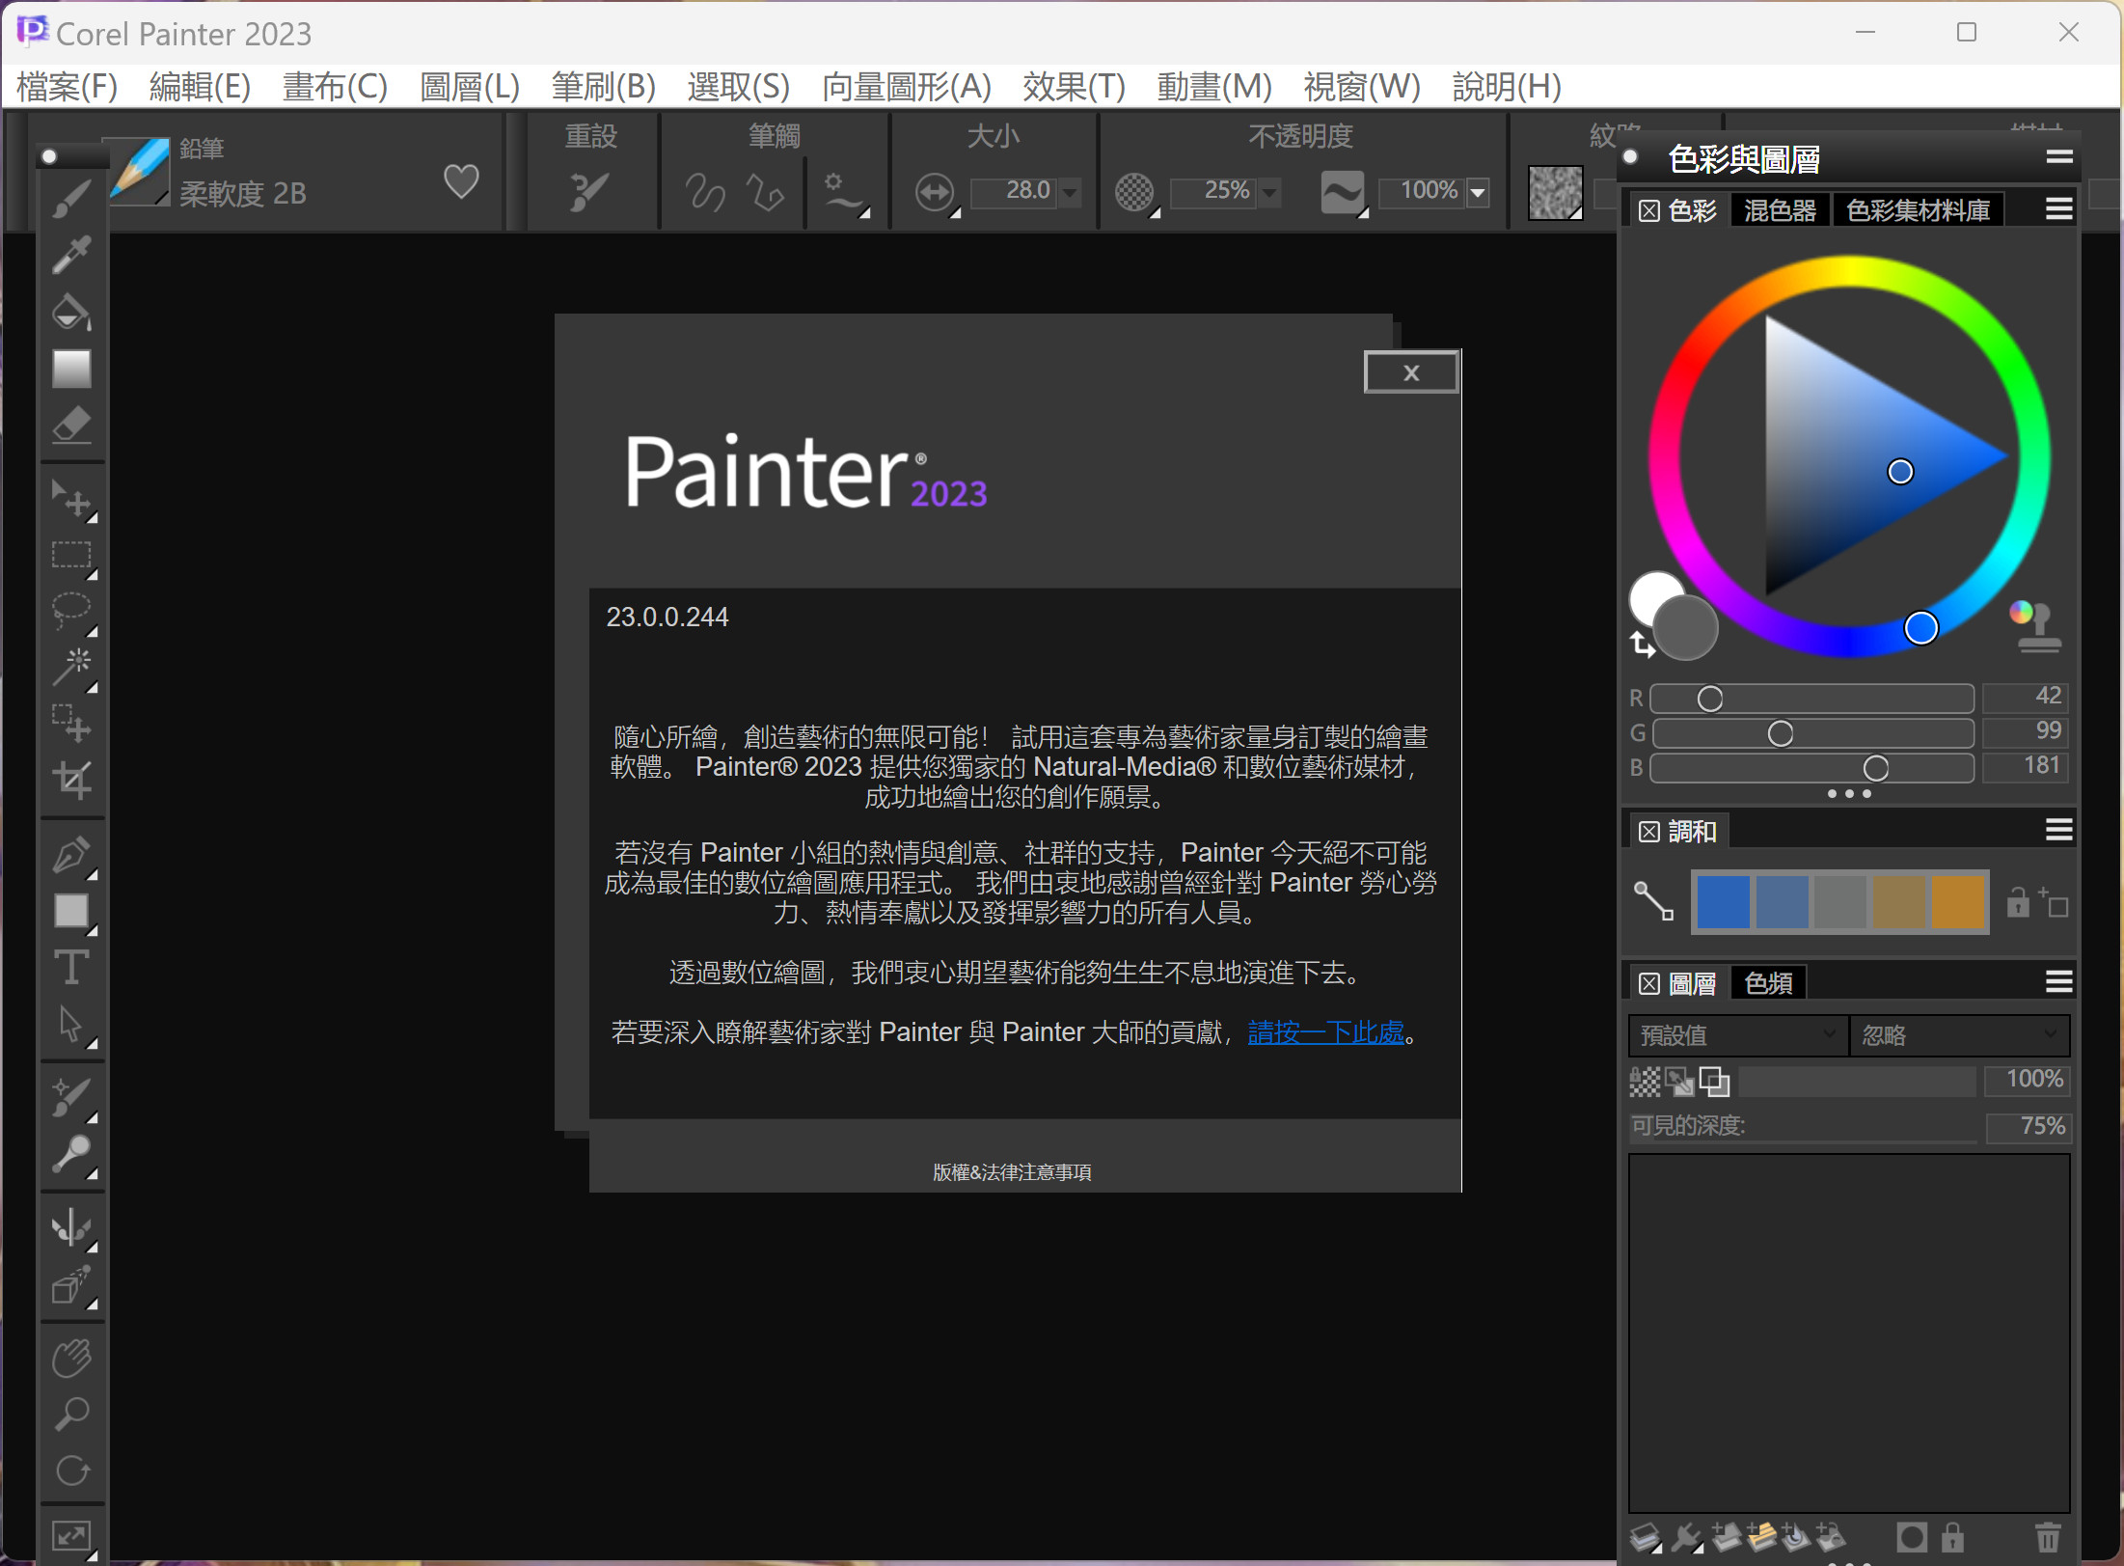Open the 圖層 panel options menu
Screen dimensions: 2124x1566
coord(2058,981)
